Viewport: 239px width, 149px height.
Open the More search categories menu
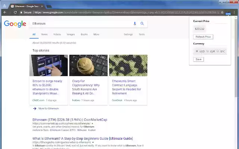pyautogui.click(x=96, y=34)
